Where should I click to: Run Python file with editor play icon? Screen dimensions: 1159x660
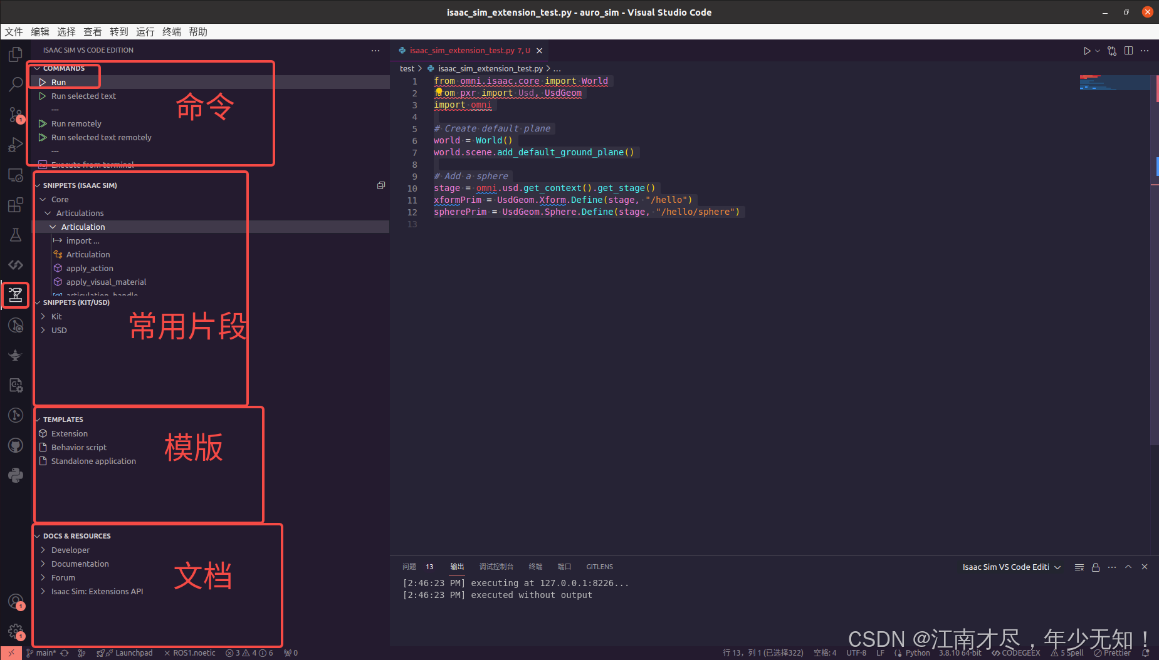1087,51
